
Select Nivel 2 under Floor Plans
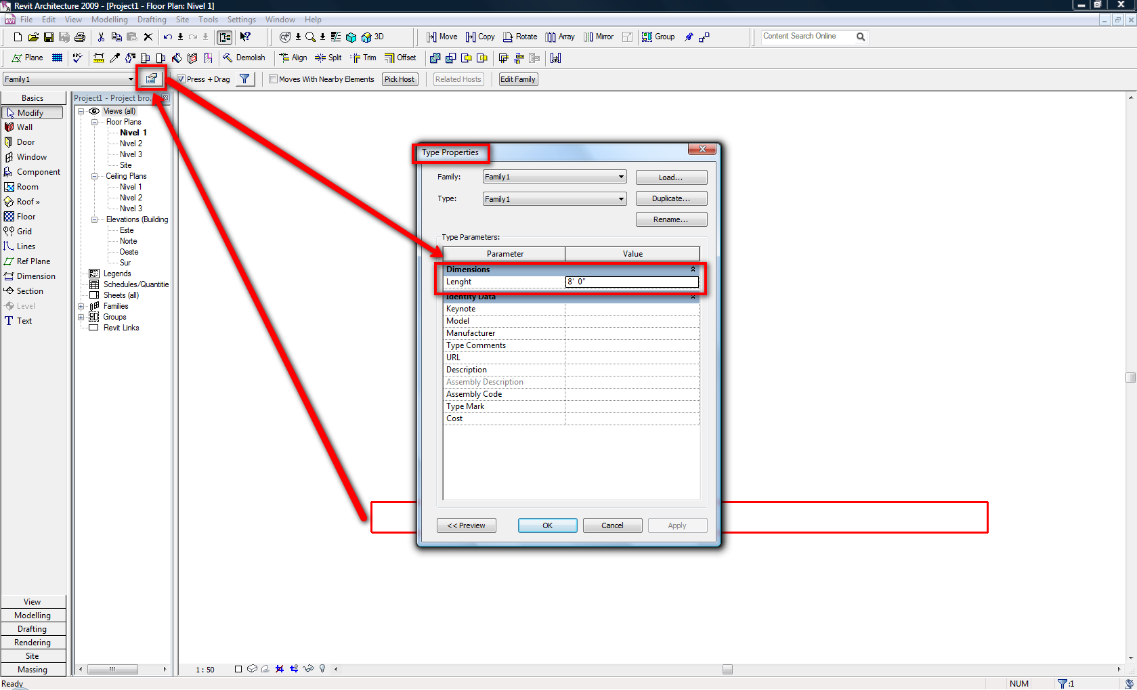coord(131,144)
